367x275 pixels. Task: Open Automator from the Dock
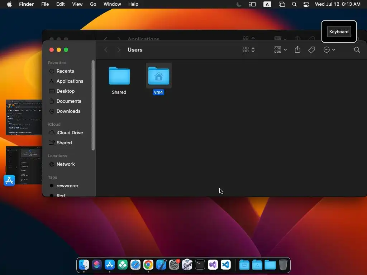(x=187, y=265)
